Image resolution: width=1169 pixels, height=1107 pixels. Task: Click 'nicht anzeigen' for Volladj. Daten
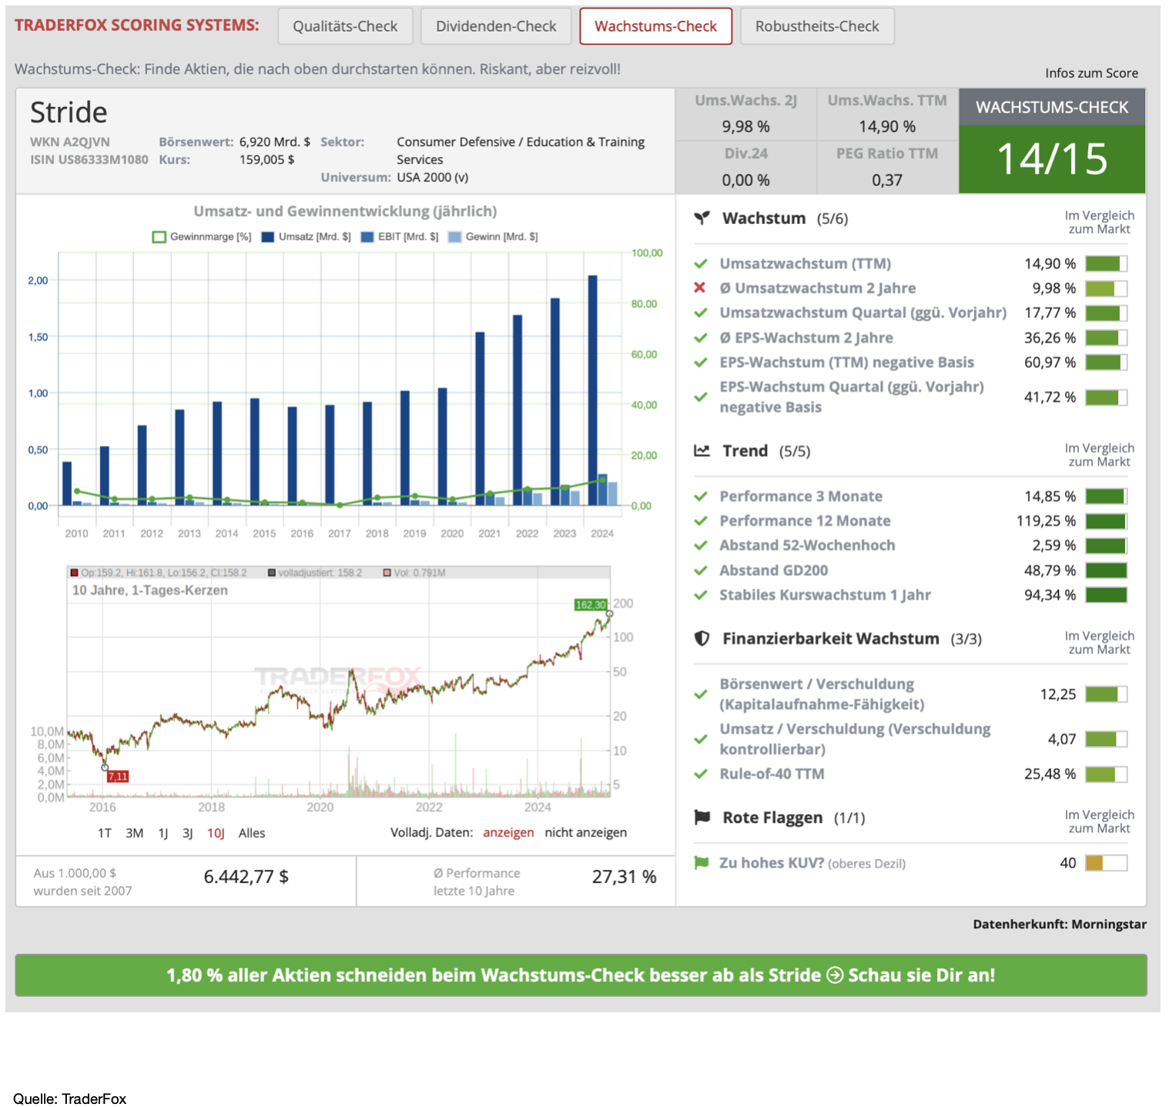coord(585,832)
